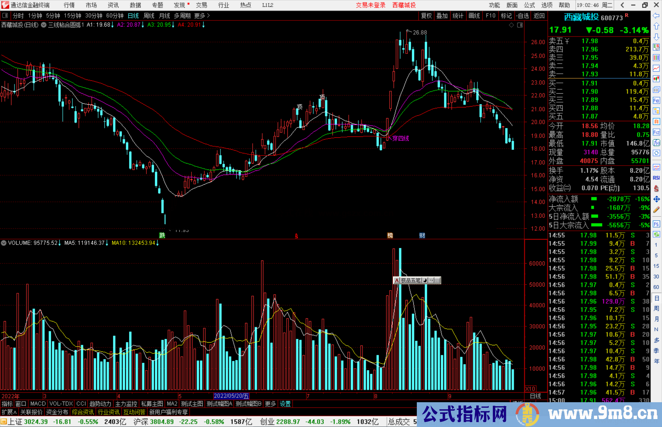Viewport: 662px width, 427px height.
Task: Open the RSI indicator from right sidebar
Action: pyautogui.click(x=656, y=178)
